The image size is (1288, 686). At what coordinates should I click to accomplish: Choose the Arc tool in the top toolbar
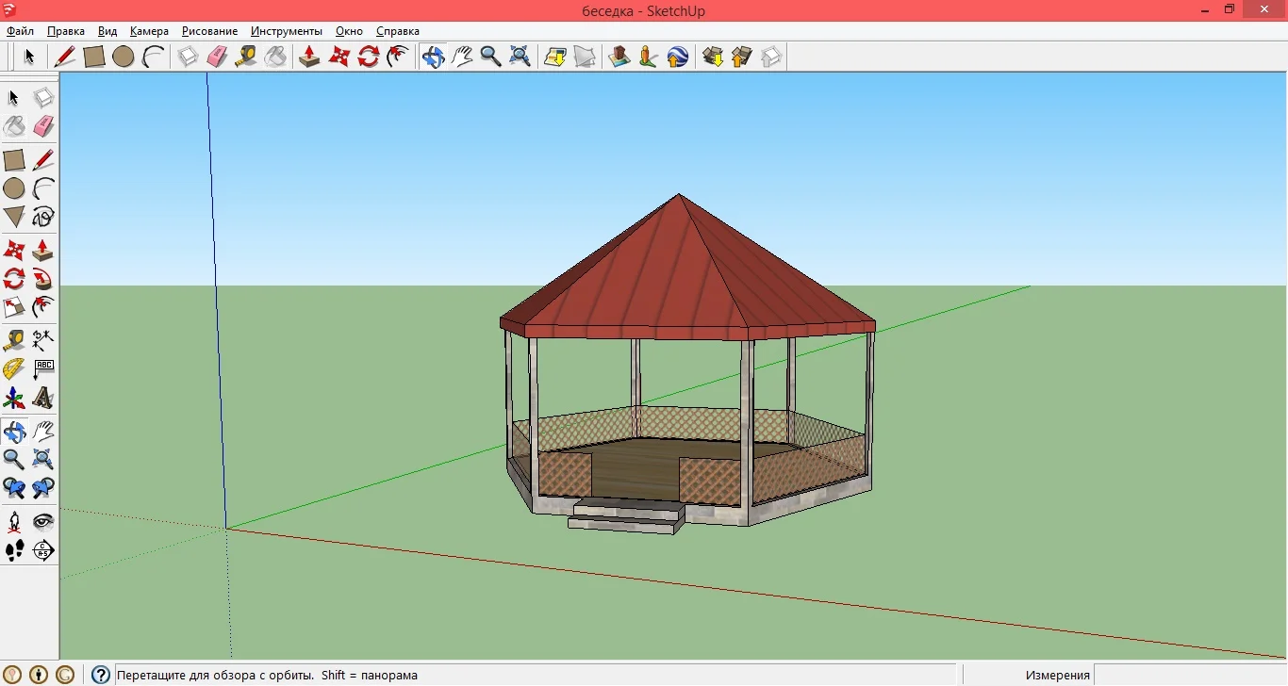coord(153,57)
